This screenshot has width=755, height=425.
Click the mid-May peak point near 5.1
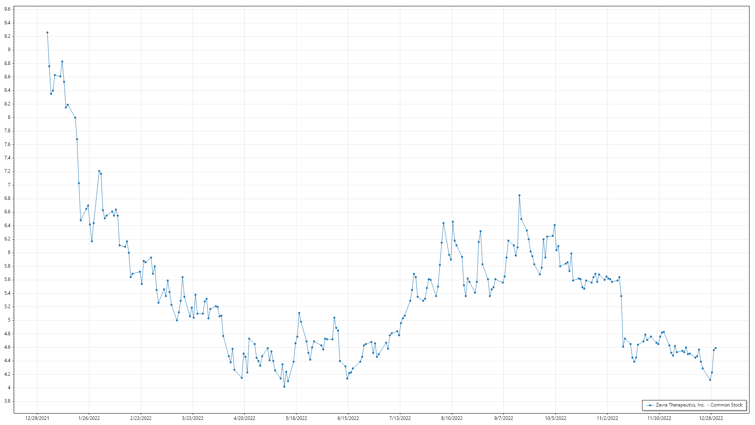[x=299, y=313]
